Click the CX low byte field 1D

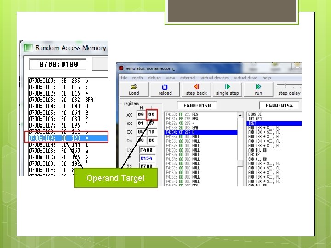point(152,132)
